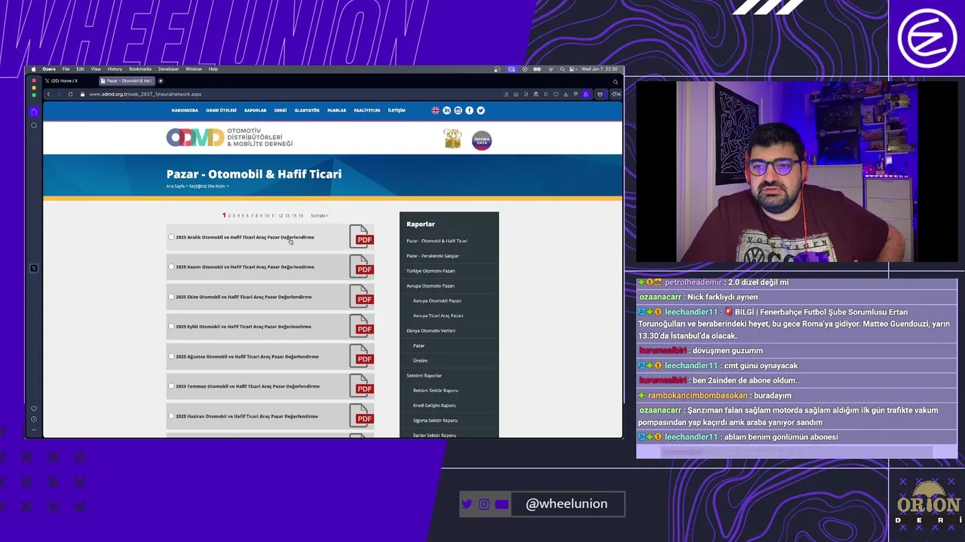Open 'Kredi Gelişim Raporu' sidebar link
This screenshot has height=542, width=965.
434,405
